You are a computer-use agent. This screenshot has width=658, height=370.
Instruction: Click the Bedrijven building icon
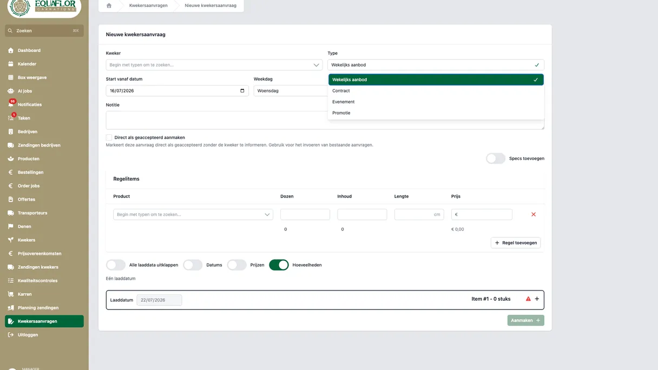coord(10,131)
